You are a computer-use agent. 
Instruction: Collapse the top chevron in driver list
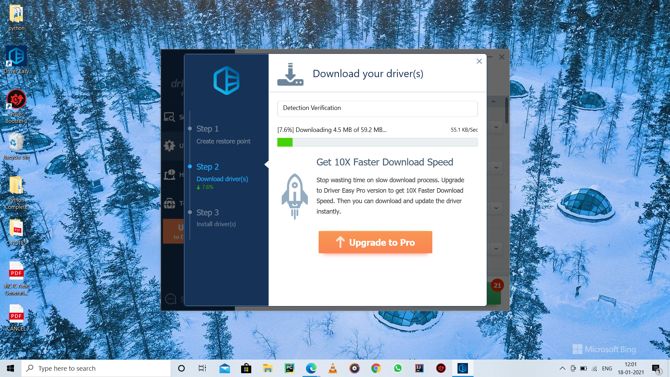click(x=493, y=102)
